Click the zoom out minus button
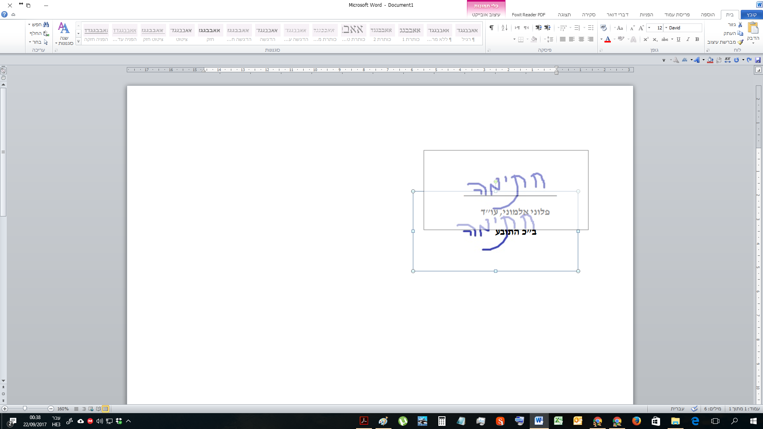Viewport: 763px width, 429px height. (x=51, y=409)
